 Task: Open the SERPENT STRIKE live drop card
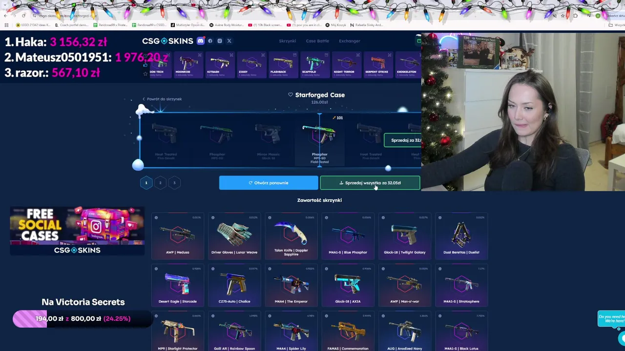(377, 65)
